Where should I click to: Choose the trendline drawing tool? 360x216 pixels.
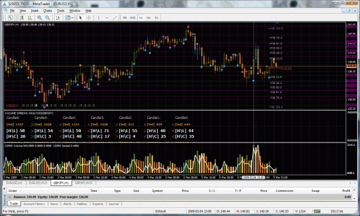pyautogui.click(x=115, y=18)
